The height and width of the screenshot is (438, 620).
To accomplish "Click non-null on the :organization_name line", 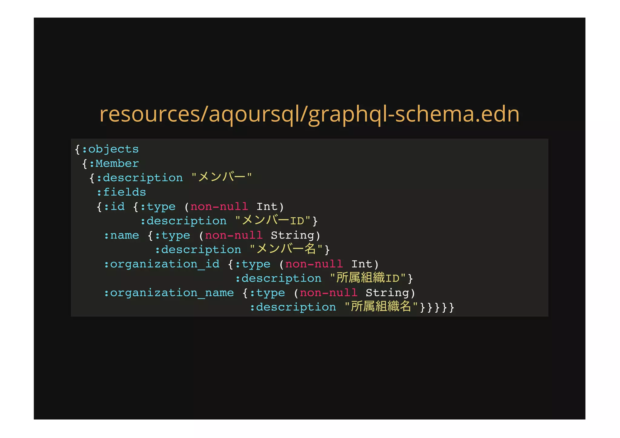I will 328,293.
